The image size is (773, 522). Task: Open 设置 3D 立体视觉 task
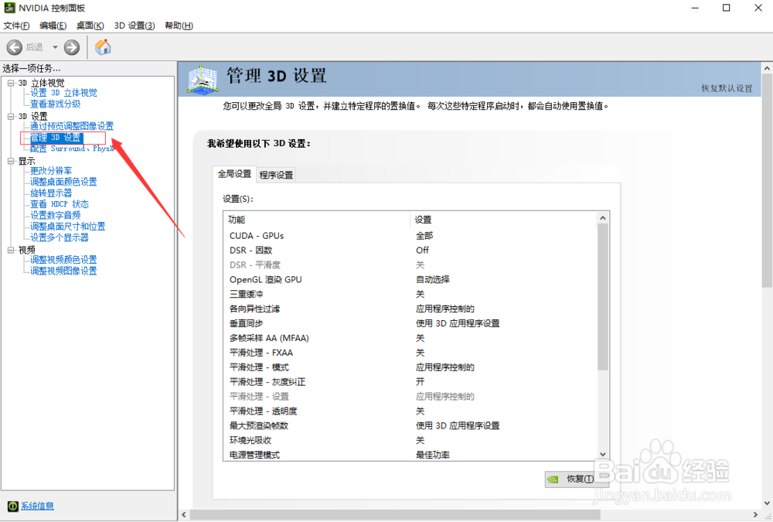(x=63, y=93)
